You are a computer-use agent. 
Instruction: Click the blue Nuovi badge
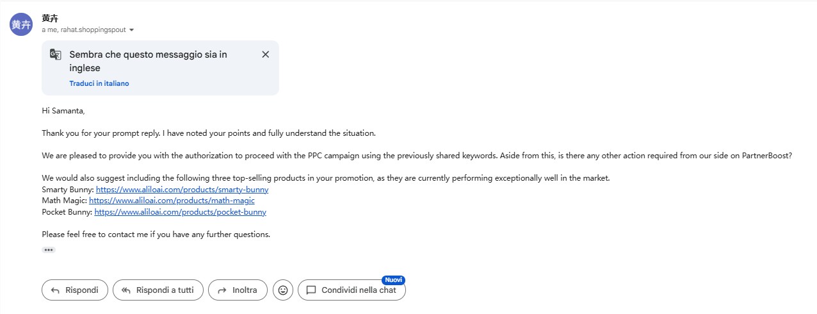pyautogui.click(x=393, y=280)
